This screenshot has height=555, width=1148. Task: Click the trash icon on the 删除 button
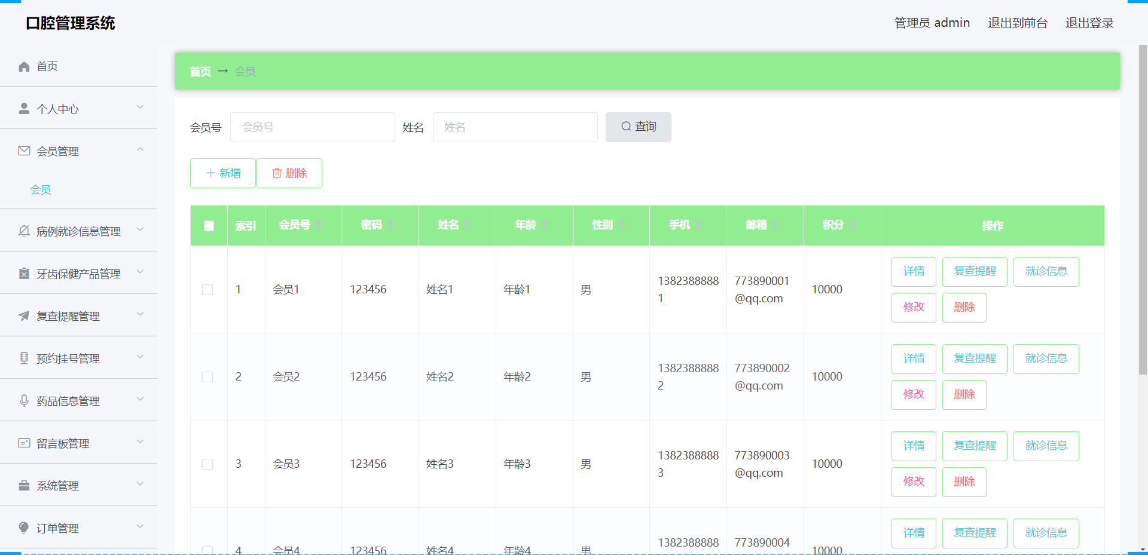[x=276, y=173]
